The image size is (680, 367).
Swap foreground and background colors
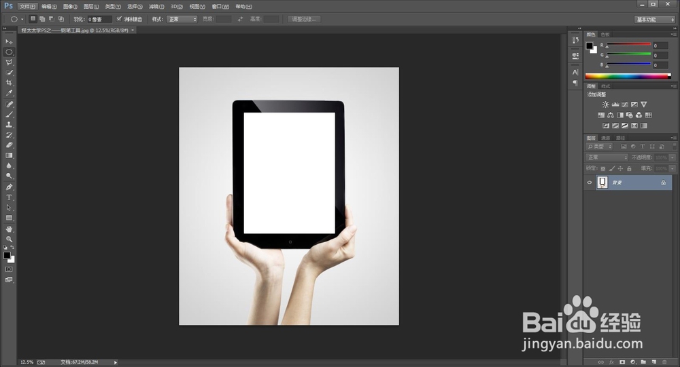pyautogui.click(x=12, y=248)
